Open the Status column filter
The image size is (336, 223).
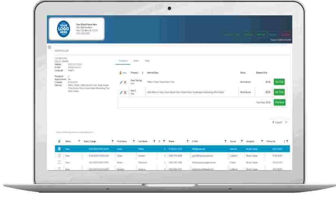pos(79,141)
